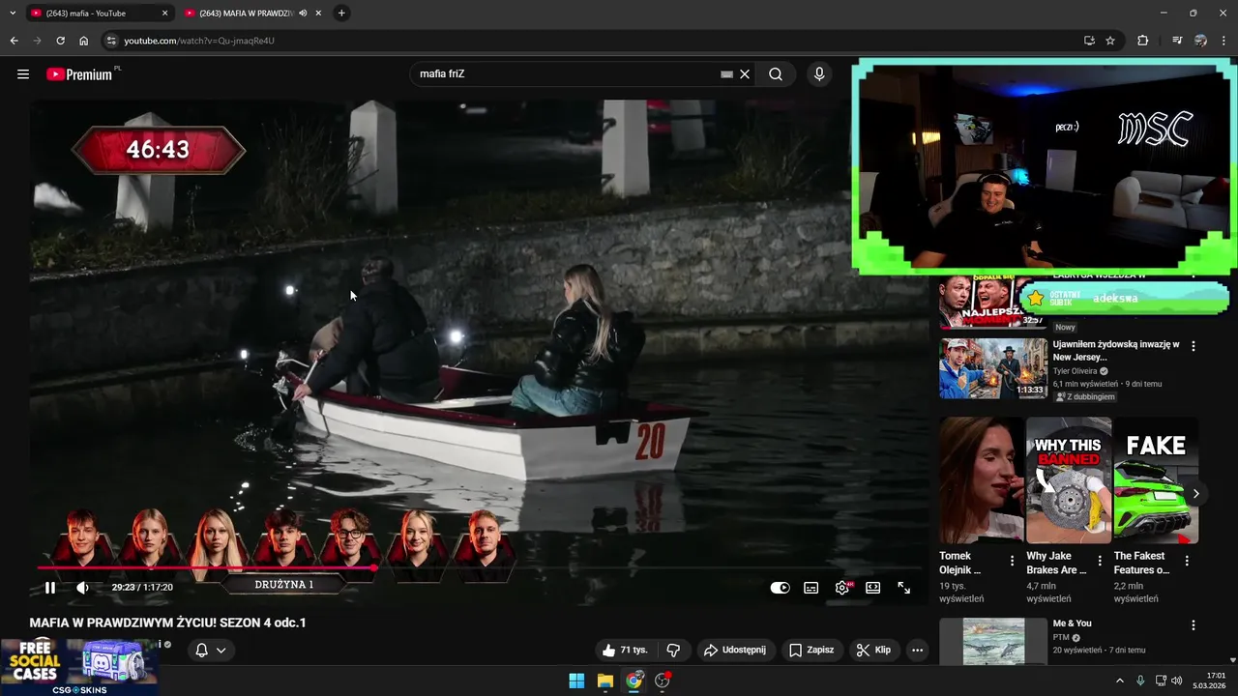Open the YouTube hamburger guide menu
Screen dimensions: 1238x696
23,74
